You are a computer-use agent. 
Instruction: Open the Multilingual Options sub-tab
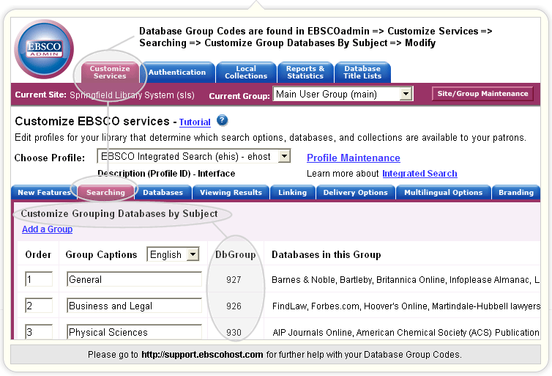click(x=443, y=193)
